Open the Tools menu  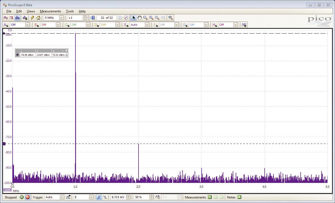70,11
